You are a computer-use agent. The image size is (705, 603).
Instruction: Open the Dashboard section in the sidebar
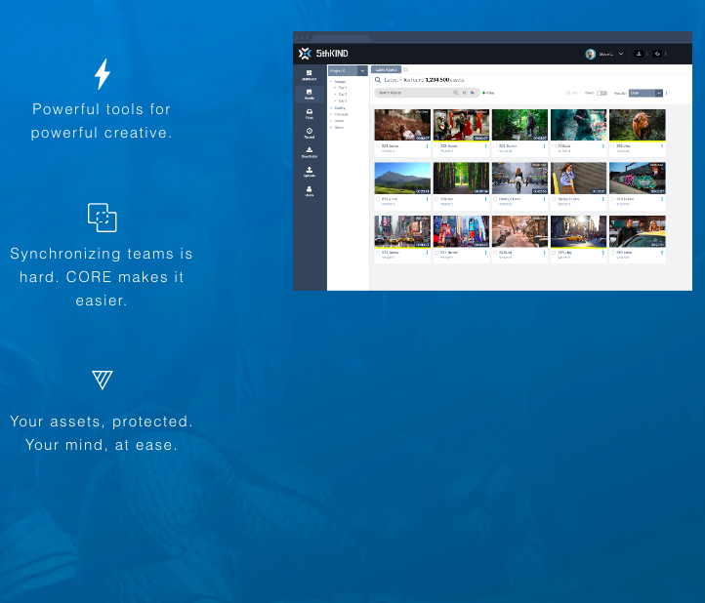pyautogui.click(x=309, y=75)
